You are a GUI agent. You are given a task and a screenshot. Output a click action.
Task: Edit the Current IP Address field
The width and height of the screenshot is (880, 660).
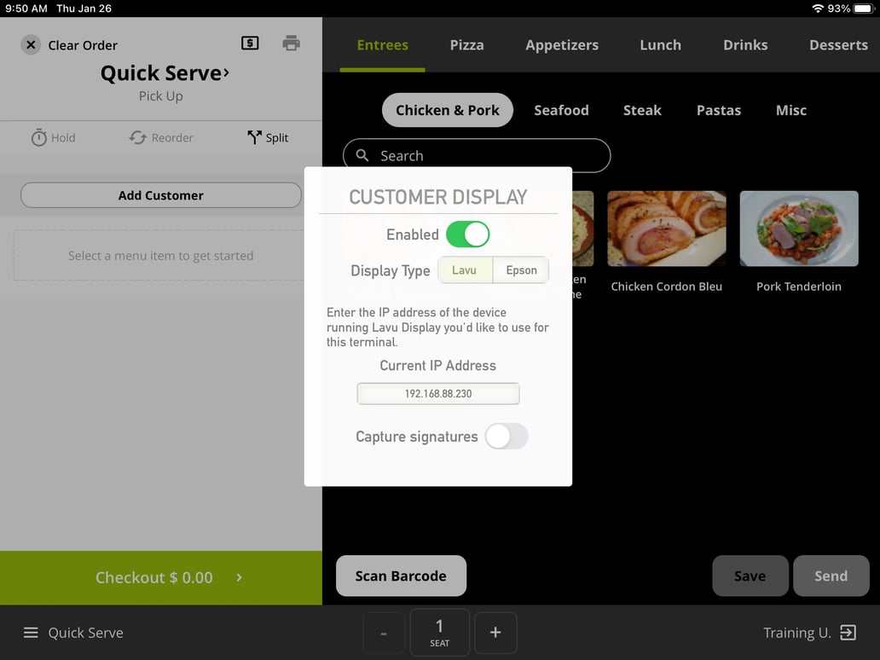point(437,393)
